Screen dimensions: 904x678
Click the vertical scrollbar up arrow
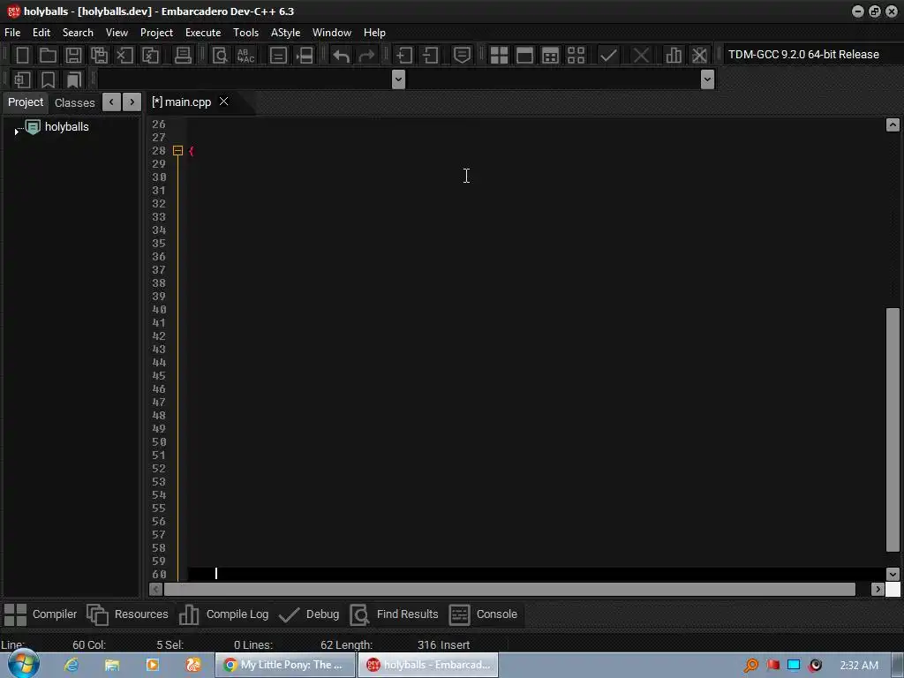pos(893,125)
